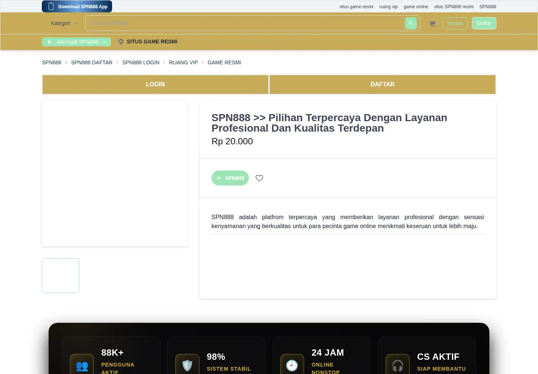The height and width of the screenshot is (374, 538).
Task: Go to the SPN888 DAFTAR breadcrumb
Action: [92, 62]
